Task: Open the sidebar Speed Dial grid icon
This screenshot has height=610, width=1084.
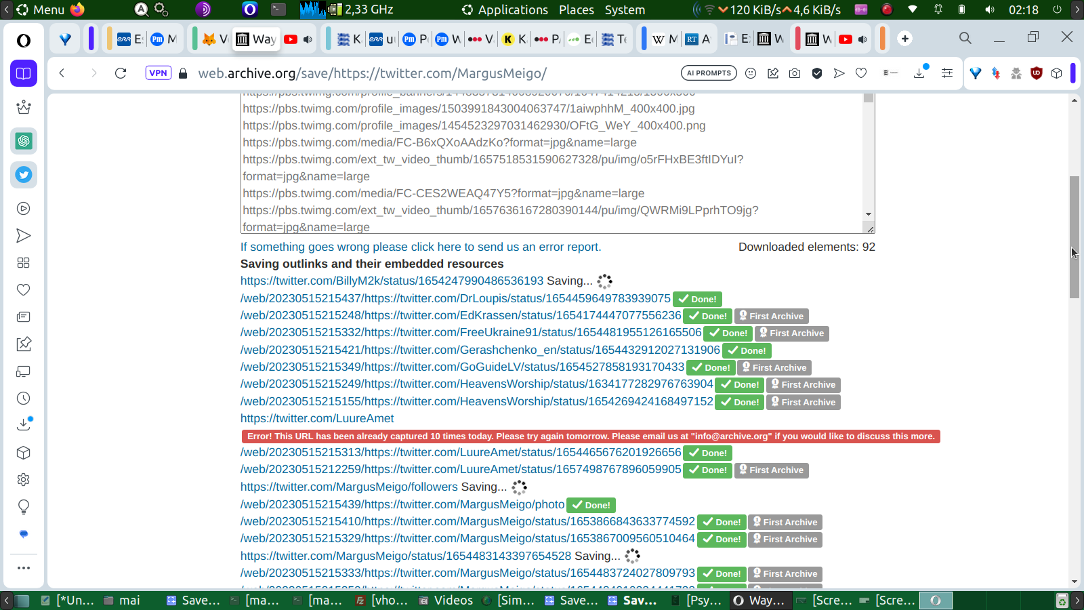Action: coord(24,263)
